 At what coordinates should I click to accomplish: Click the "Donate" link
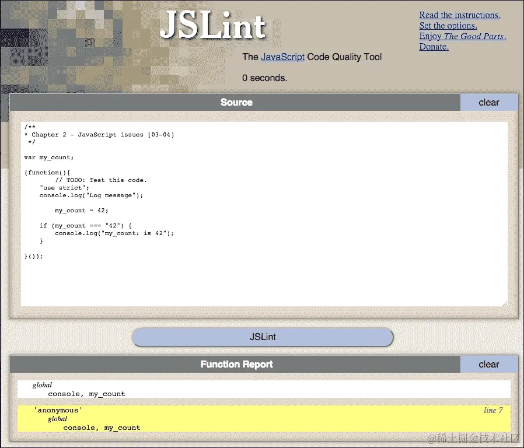(434, 46)
